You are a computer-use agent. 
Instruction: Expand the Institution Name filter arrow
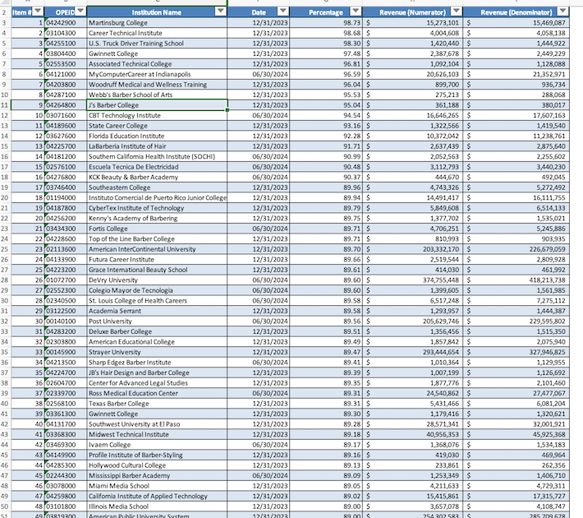pos(220,12)
